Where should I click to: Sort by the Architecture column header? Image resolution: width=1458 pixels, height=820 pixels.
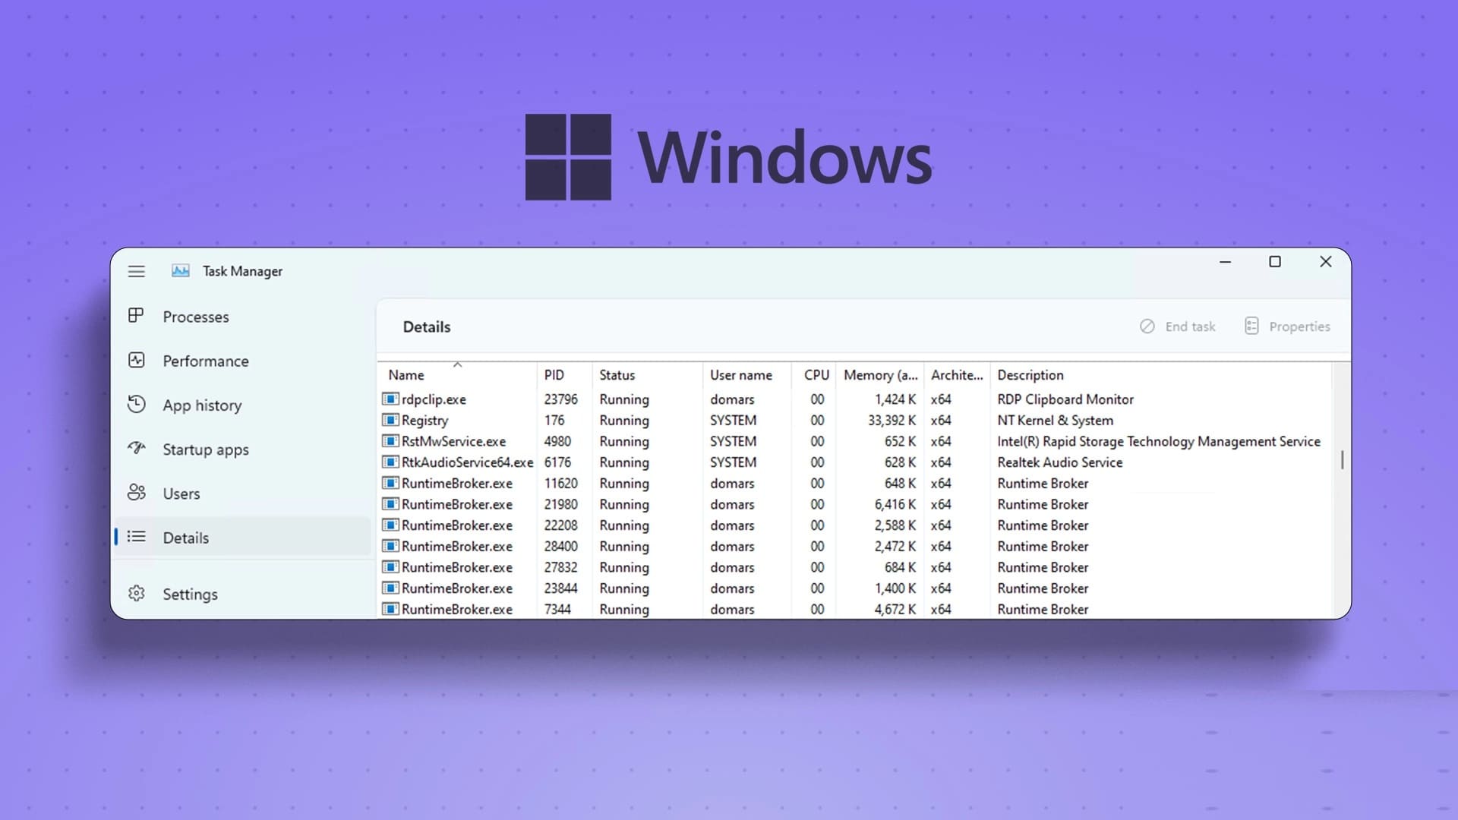coord(957,375)
